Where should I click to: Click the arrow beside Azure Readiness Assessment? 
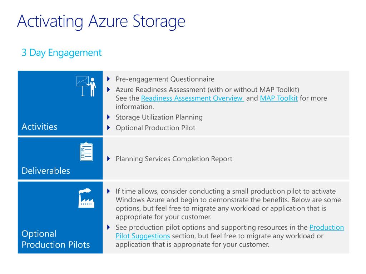[x=109, y=90]
